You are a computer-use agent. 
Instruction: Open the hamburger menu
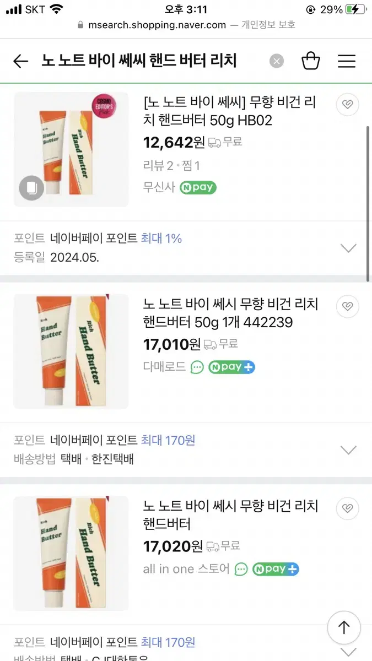click(x=347, y=61)
